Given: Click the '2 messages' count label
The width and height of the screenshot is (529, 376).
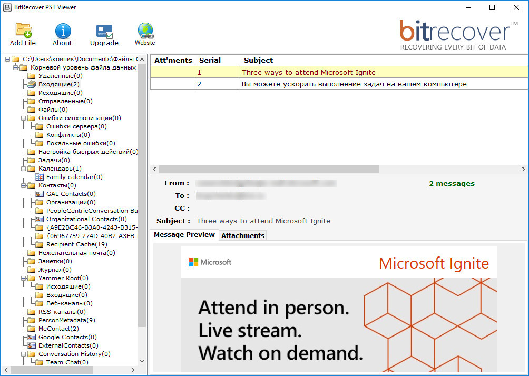Looking at the screenshot, I should (x=452, y=183).
